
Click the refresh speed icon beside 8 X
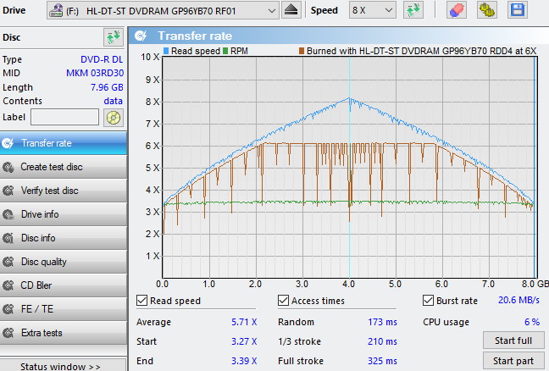tap(413, 9)
